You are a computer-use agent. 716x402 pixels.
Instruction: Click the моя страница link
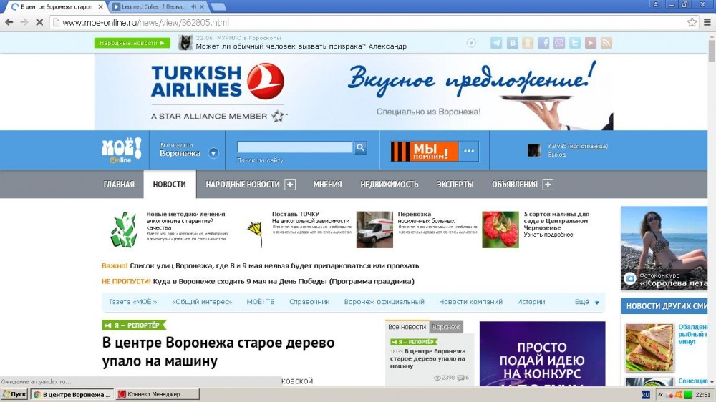pyautogui.click(x=588, y=147)
